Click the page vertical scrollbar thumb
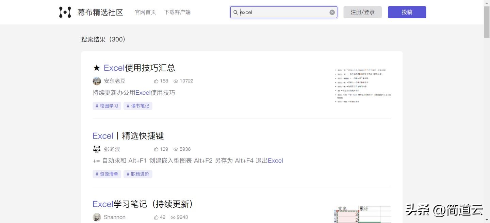Viewport: 490px width, 223px height. 487,21
